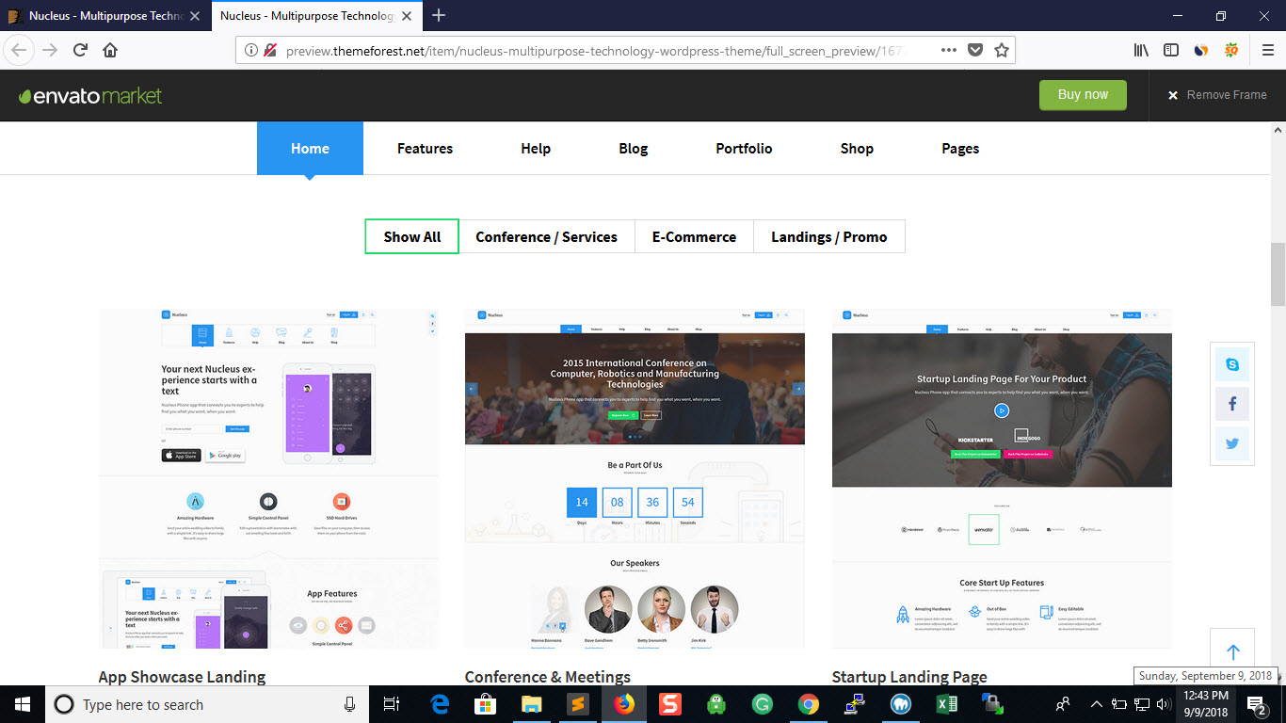The width and height of the screenshot is (1286, 723).
Task: Open the Conference & Meetings demo thumbnail
Action: [635, 477]
